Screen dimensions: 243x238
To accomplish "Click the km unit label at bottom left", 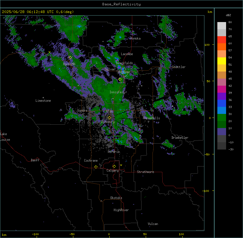I will [x=4, y=235].
